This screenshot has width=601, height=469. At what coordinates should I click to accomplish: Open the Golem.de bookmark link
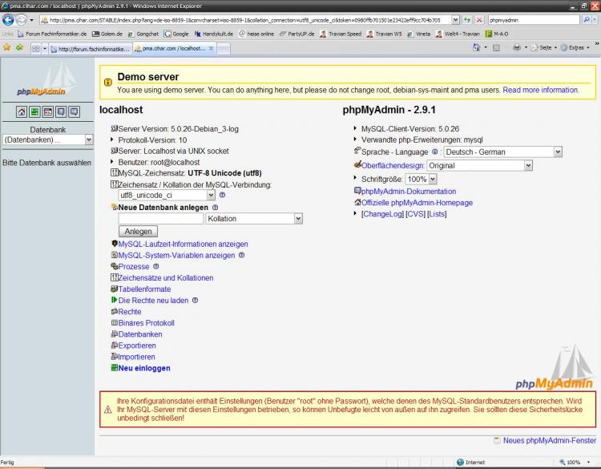click(107, 34)
